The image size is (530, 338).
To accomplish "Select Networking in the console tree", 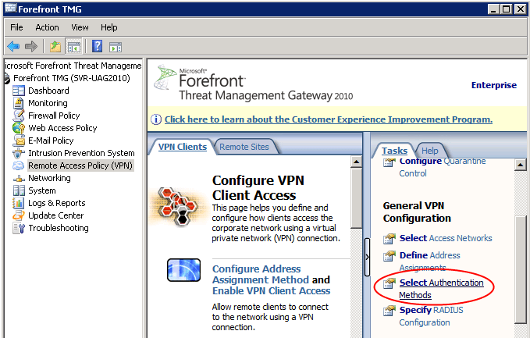I will (x=49, y=178).
